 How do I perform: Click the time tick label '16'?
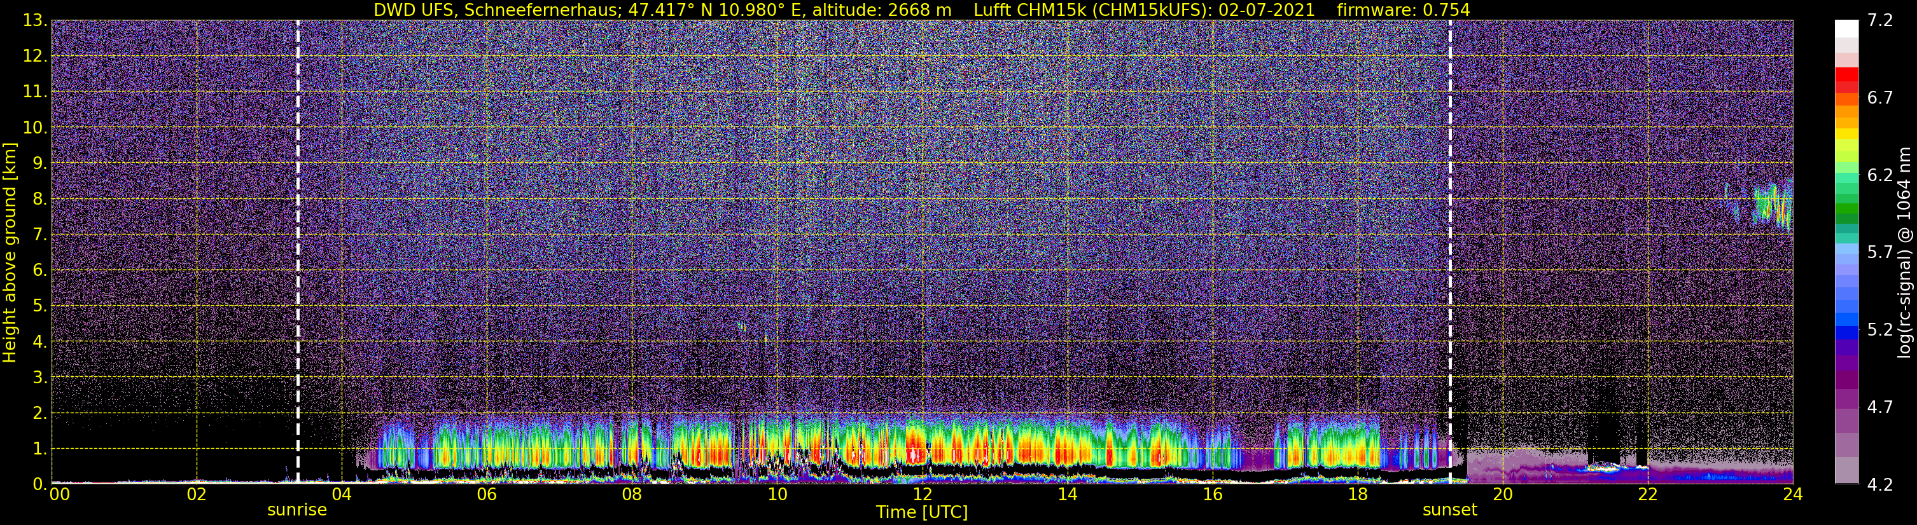tap(1212, 495)
